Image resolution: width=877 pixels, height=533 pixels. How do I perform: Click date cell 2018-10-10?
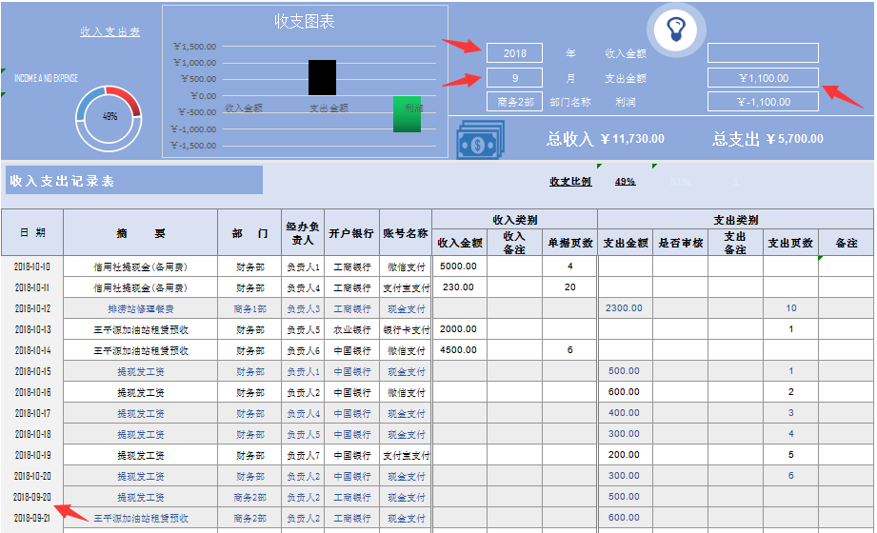32,266
